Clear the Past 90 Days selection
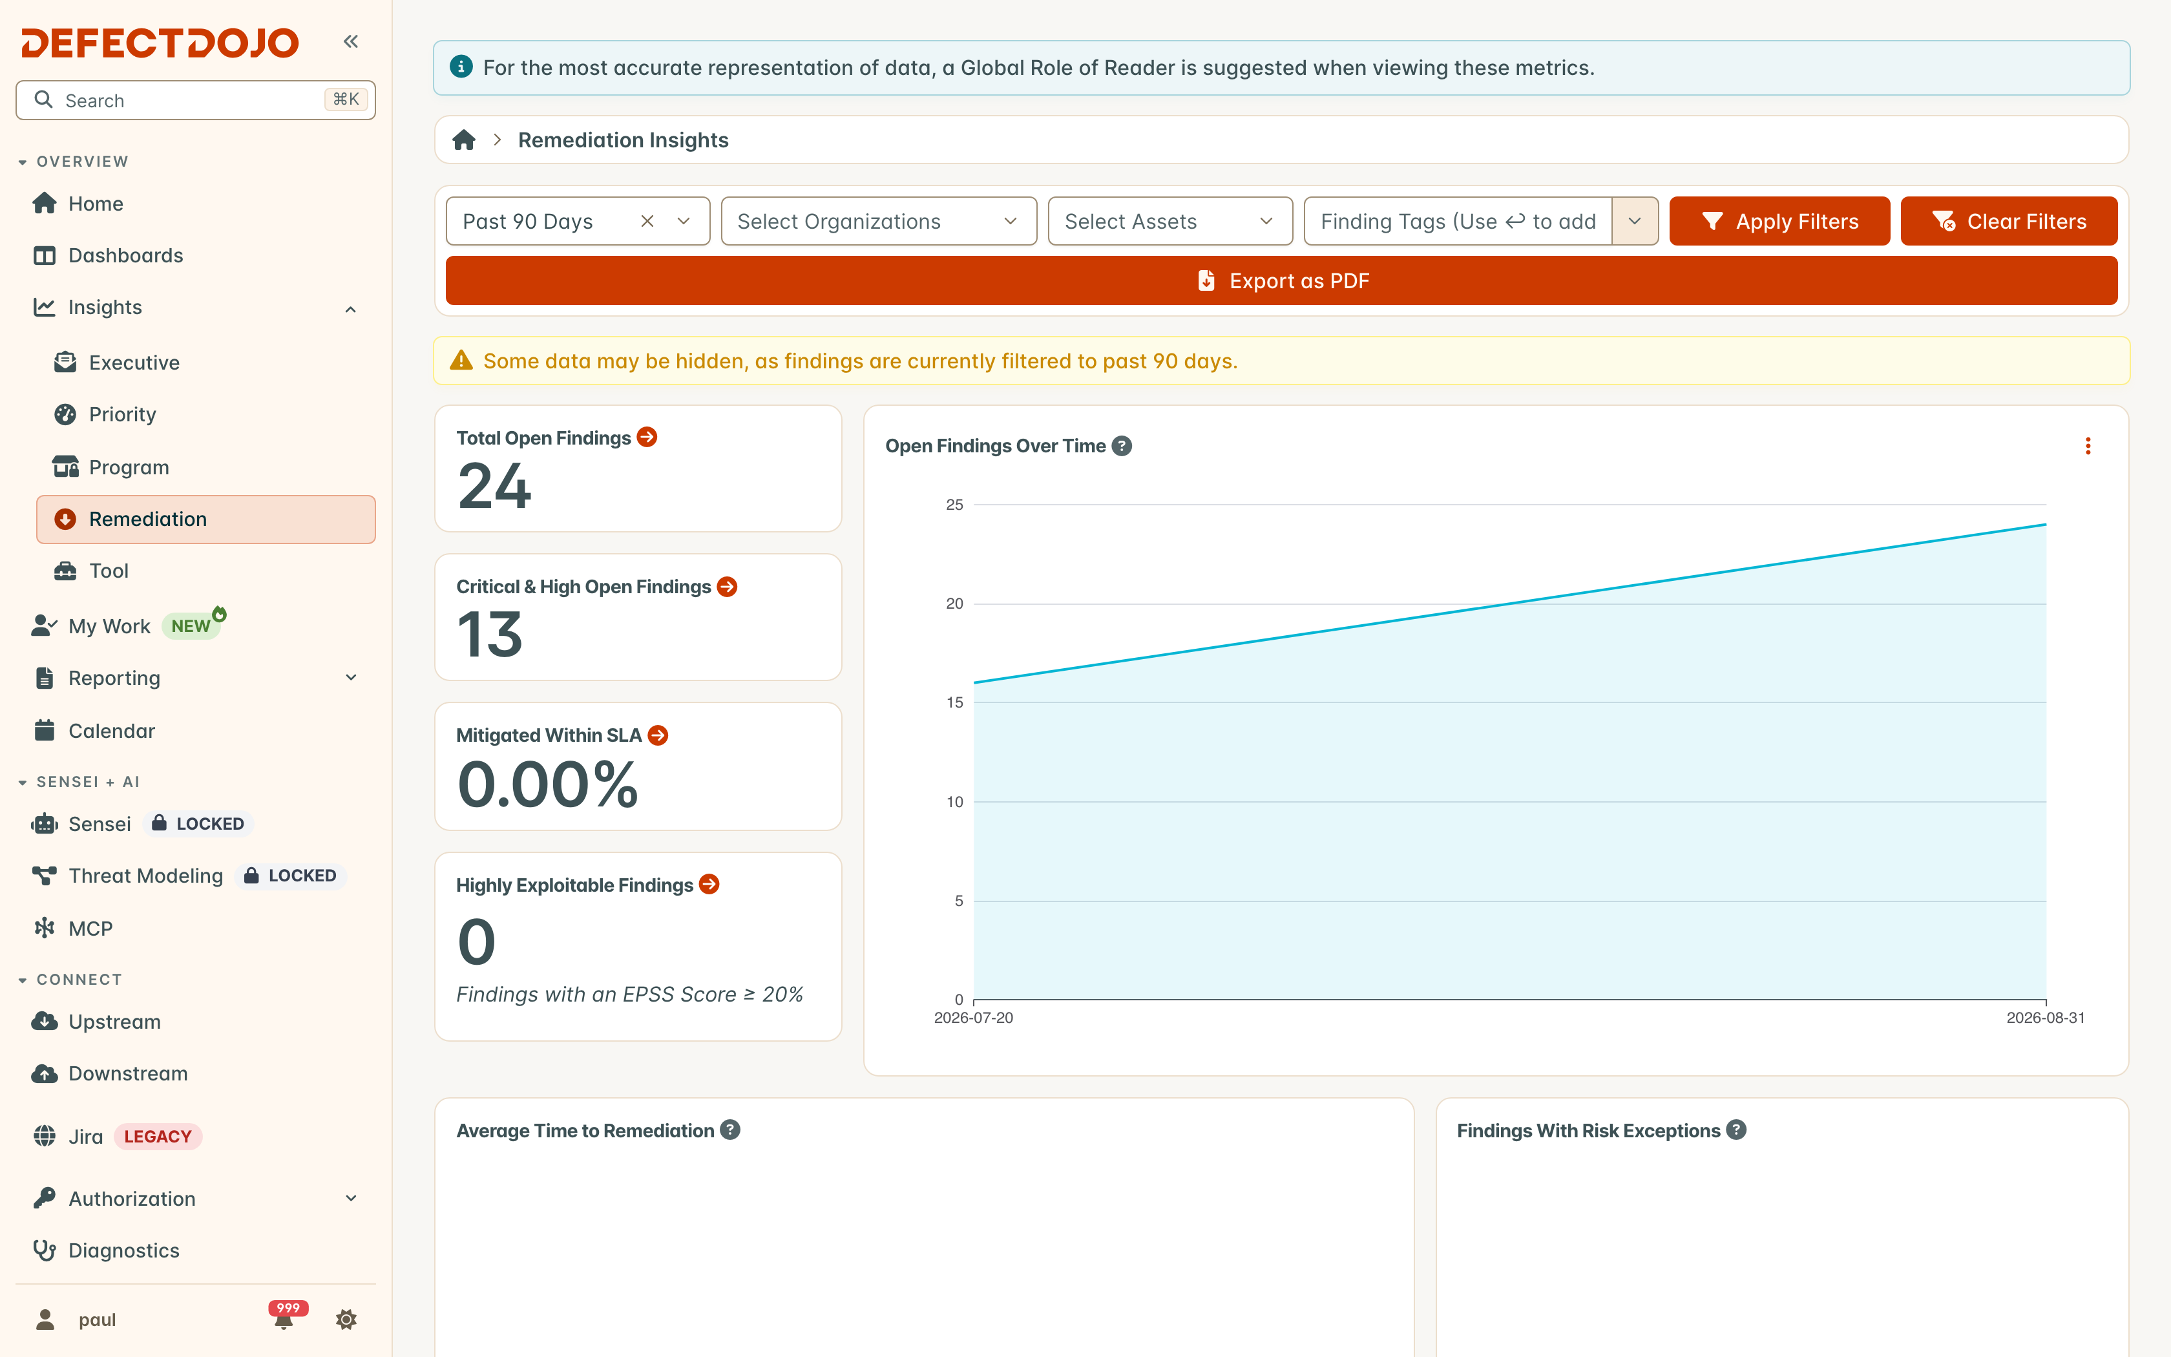 pos(647,221)
